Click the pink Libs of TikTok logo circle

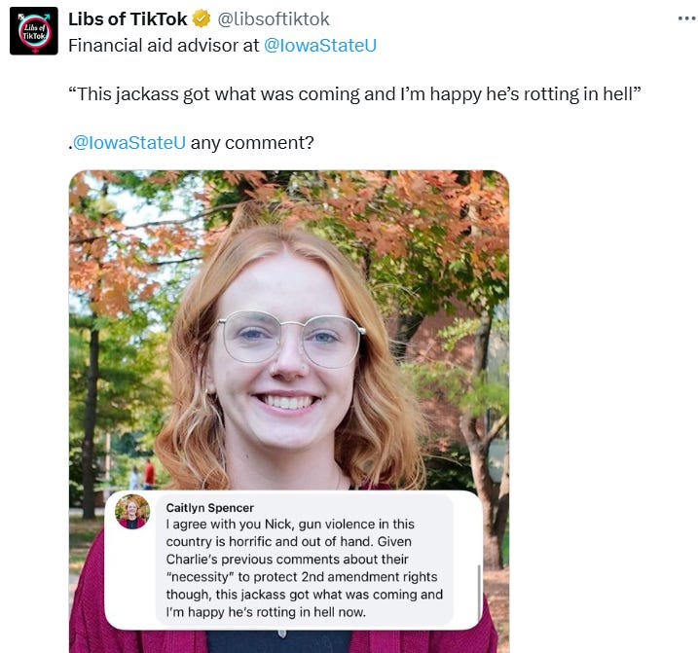click(x=34, y=32)
